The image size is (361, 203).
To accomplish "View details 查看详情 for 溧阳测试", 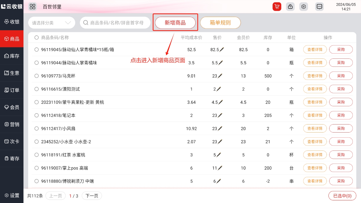I will pyautogui.click(x=315, y=89).
